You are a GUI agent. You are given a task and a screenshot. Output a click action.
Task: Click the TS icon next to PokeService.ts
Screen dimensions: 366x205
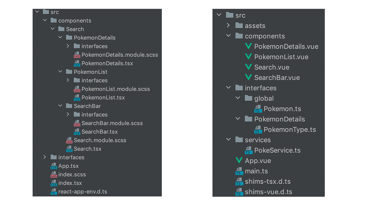point(248,150)
